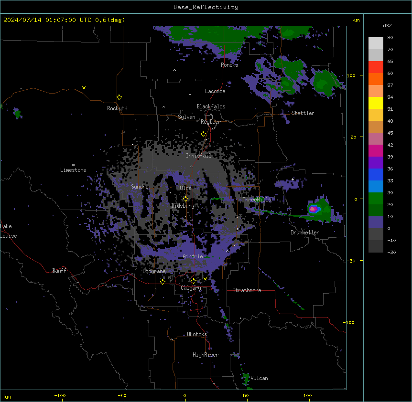Click the blue swatch between 33 and 36 dBZ
Screen dimensions: 412x402
pos(376,174)
